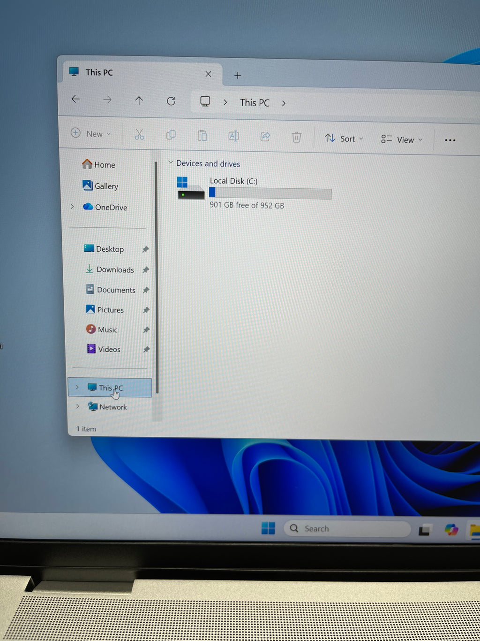
Task: Click the Paste clipboard icon
Action: click(x=202, y=136)
